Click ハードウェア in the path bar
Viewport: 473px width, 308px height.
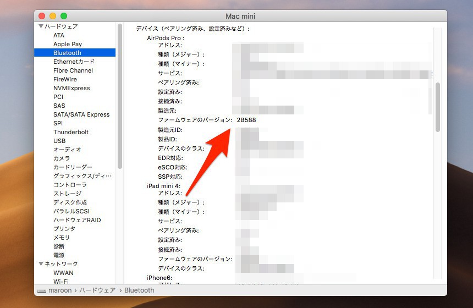(97, 290)
